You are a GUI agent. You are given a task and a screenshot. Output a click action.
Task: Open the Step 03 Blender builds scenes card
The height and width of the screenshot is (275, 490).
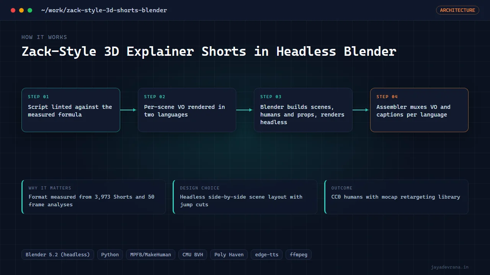point(303,110)
